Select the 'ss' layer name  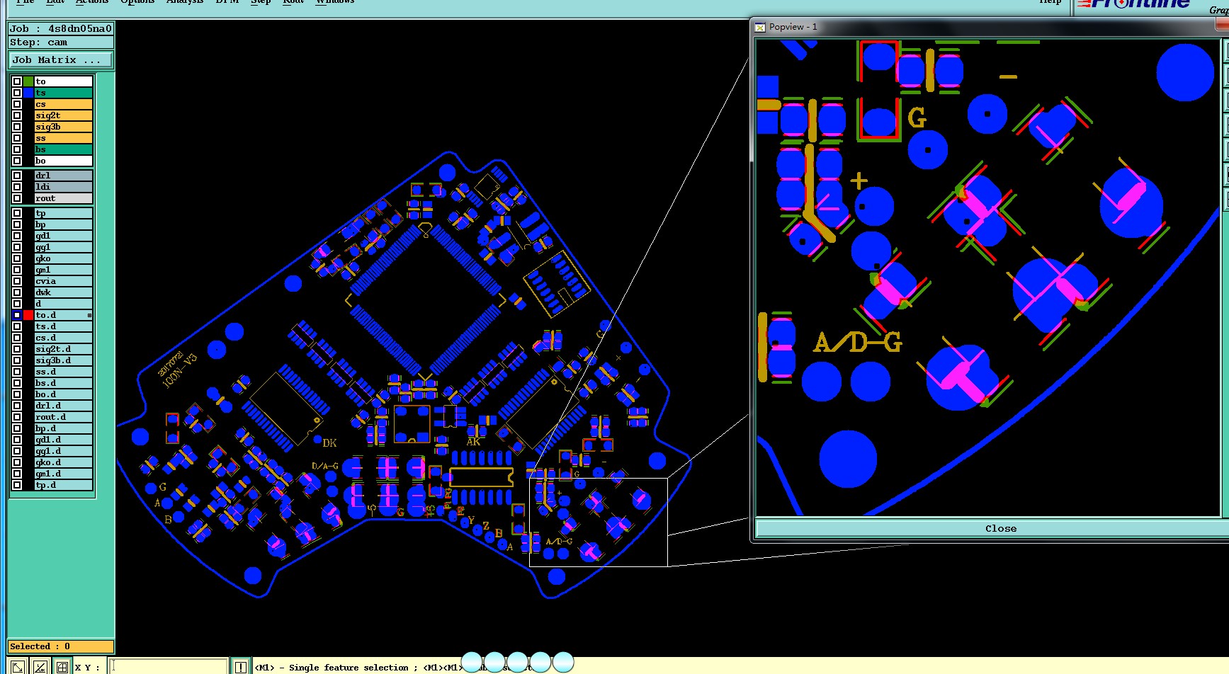point(63,138)
